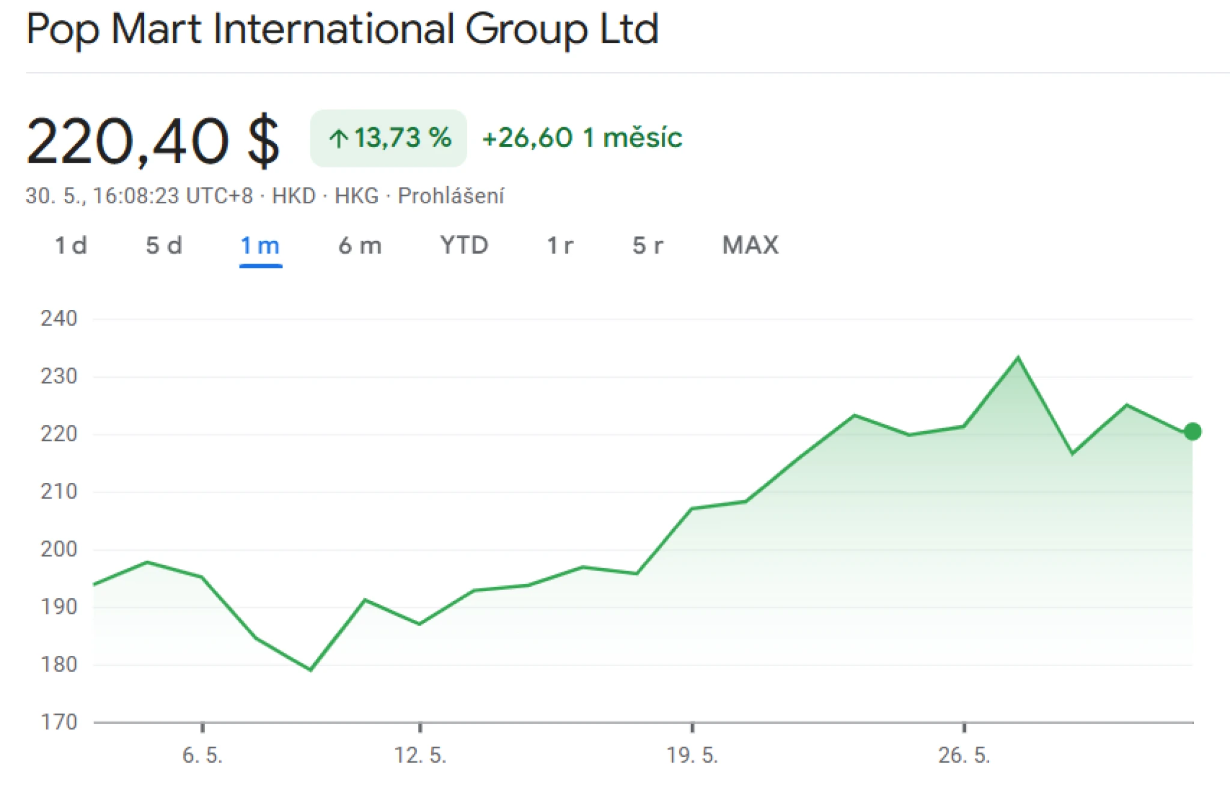
Task: Switch chart to 1 r range
Action: click(560, 245)
